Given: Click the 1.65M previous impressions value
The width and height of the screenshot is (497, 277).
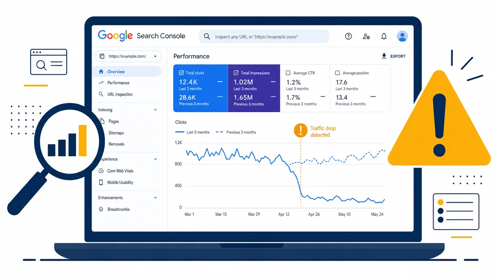Looking at the screenshot, I should click(243, 97).
